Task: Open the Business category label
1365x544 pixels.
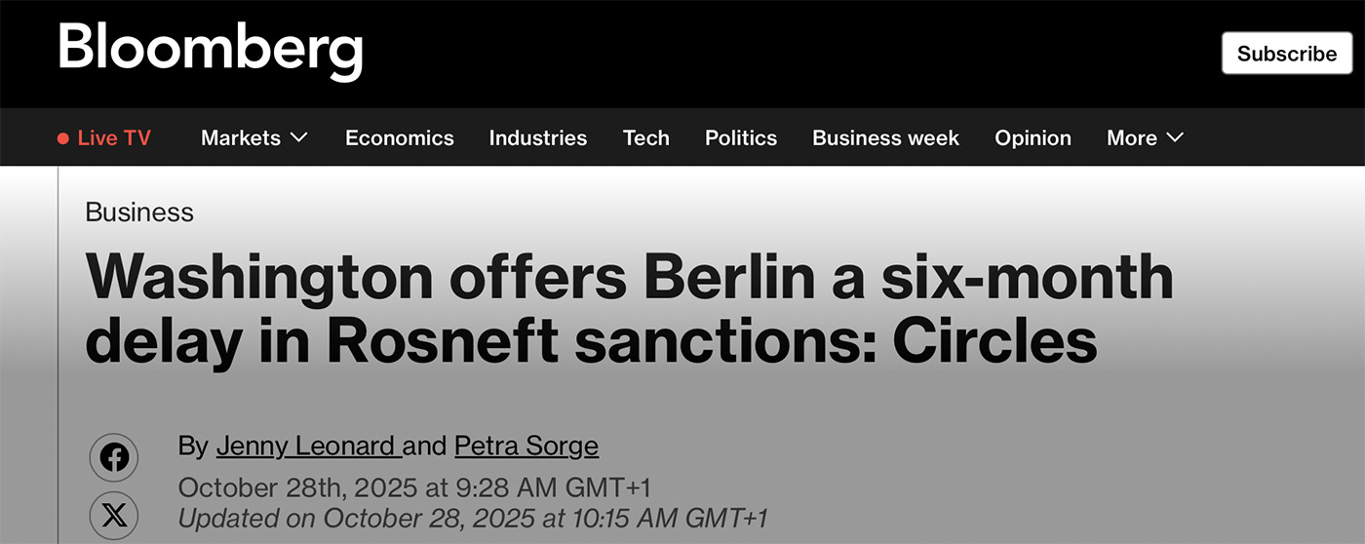Action: point(139,213)
